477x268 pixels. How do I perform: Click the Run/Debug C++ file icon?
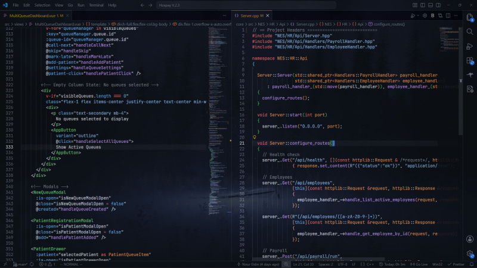tap(413, 16)
